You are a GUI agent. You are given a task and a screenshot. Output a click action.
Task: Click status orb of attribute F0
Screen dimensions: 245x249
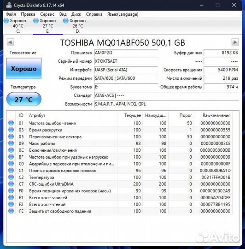[11, 190]
